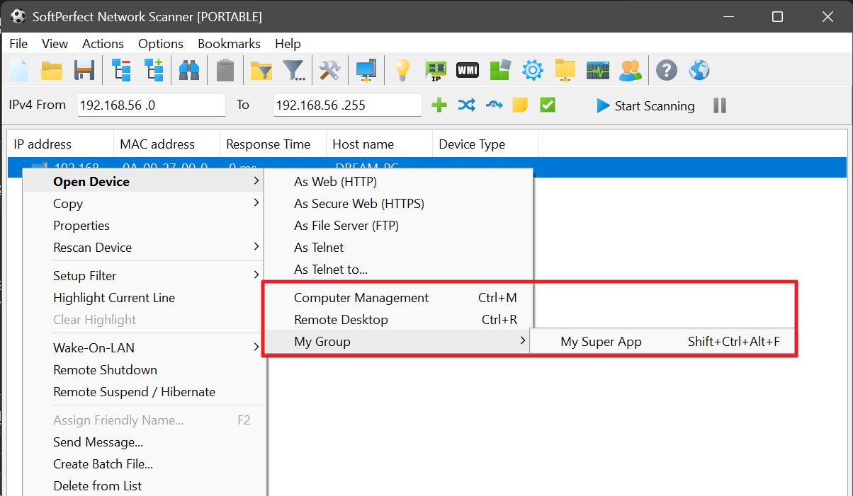Viewport: 853px width, 496px height.
Task: Click the green blocks toolbar icon
Action: click(x=500, y=69)
